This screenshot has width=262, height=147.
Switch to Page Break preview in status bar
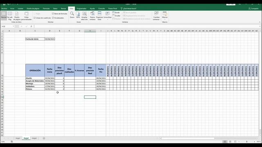pyautogui.click(x=235, y=142)
